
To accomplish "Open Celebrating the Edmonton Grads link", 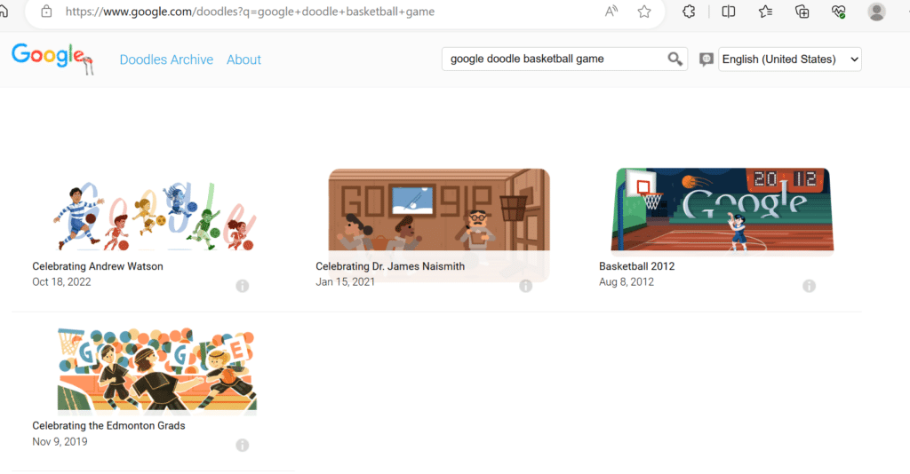I will (x=108, y=425).
